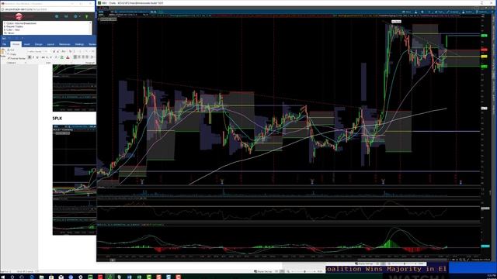Open the Studies menu in chart toolbar
497x279 pixels.
pos(467,12)
